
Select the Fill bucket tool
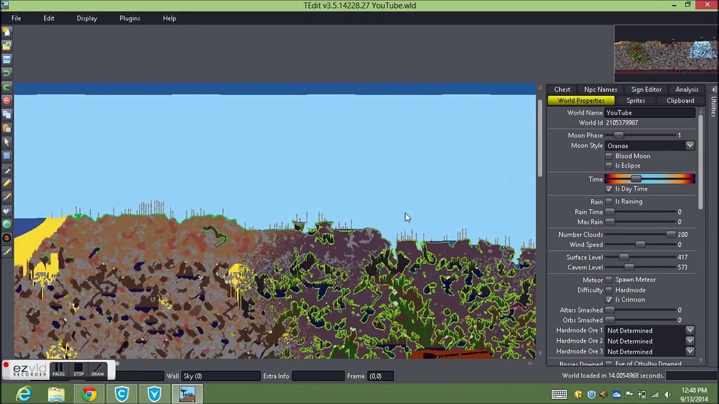(7, 210)
